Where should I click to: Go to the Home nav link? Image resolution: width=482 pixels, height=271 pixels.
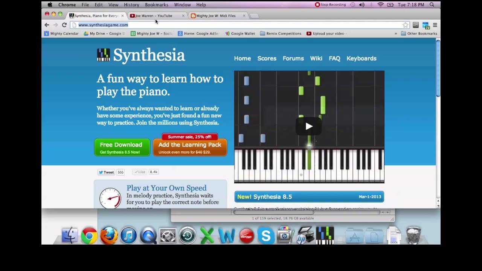pos(243,58)
